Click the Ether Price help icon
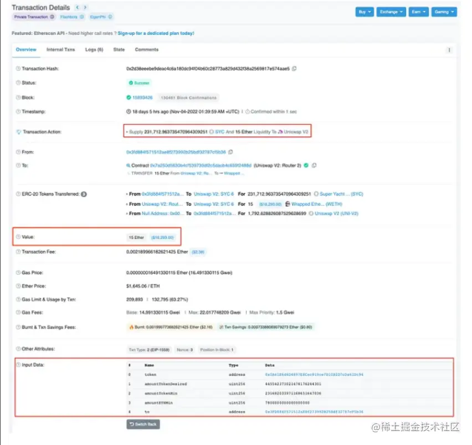Viewport: 472px width, 445px height. click(x=18, y=286)
